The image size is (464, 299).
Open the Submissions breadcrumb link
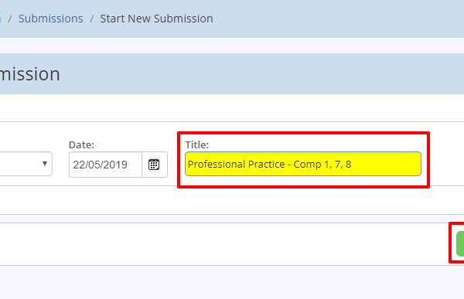(50, 19)
